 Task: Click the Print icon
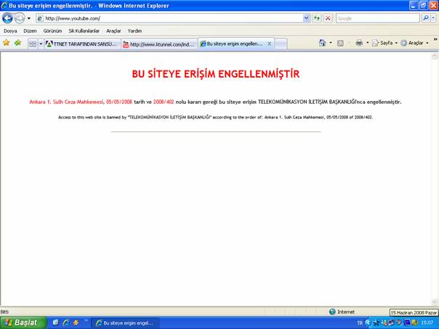pyautogui.click(x=359, y=43)
